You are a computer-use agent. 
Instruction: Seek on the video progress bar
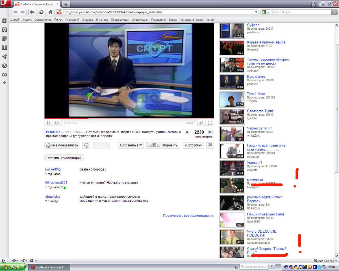129,118
